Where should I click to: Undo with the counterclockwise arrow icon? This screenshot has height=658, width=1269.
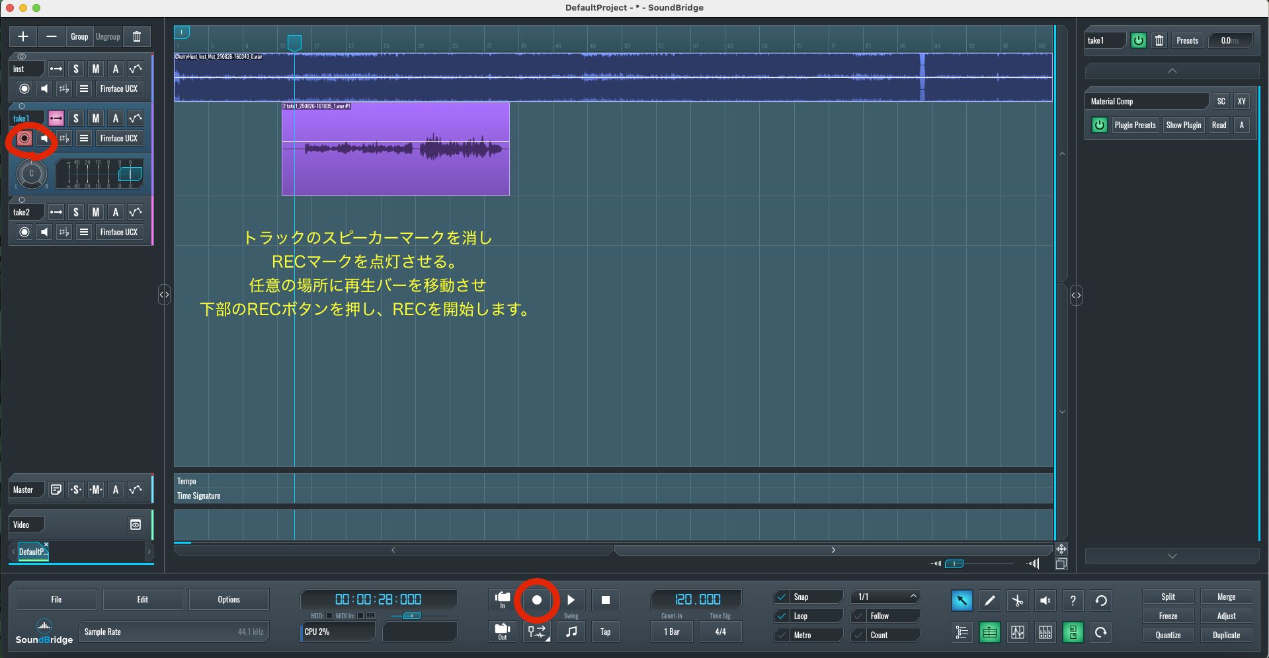1101,600
